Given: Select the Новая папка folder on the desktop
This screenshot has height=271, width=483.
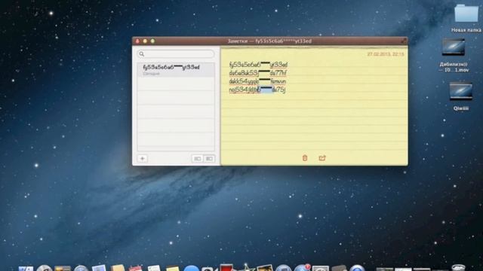Looking at the screenshot, I should 466,18.
